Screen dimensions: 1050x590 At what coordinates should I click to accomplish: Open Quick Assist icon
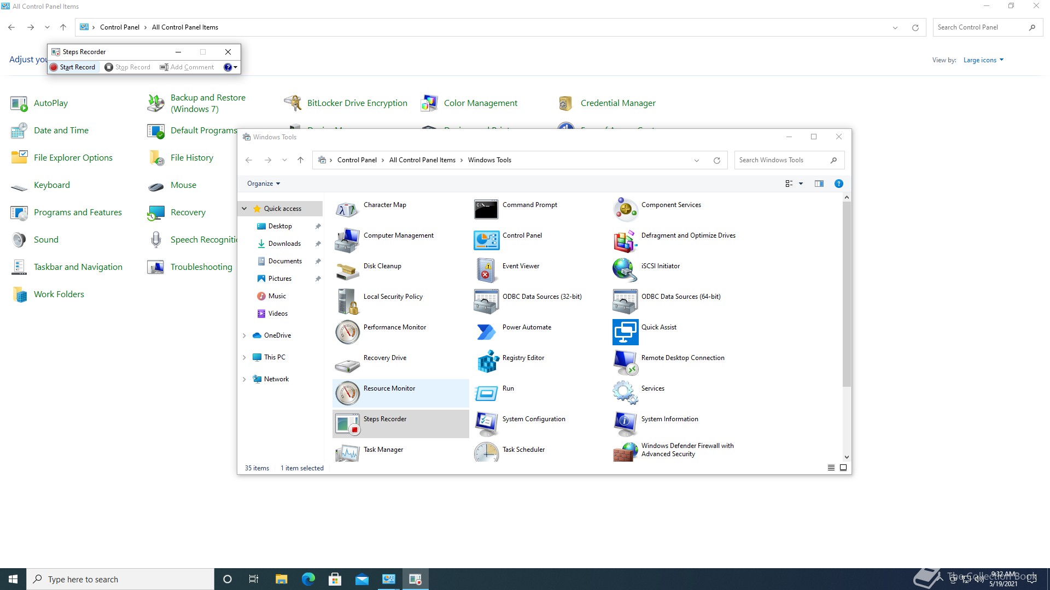point(625,332)
